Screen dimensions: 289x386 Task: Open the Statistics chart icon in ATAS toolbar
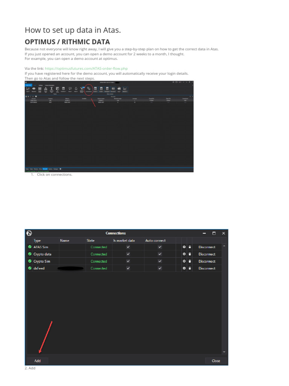(x=125, y=89)
